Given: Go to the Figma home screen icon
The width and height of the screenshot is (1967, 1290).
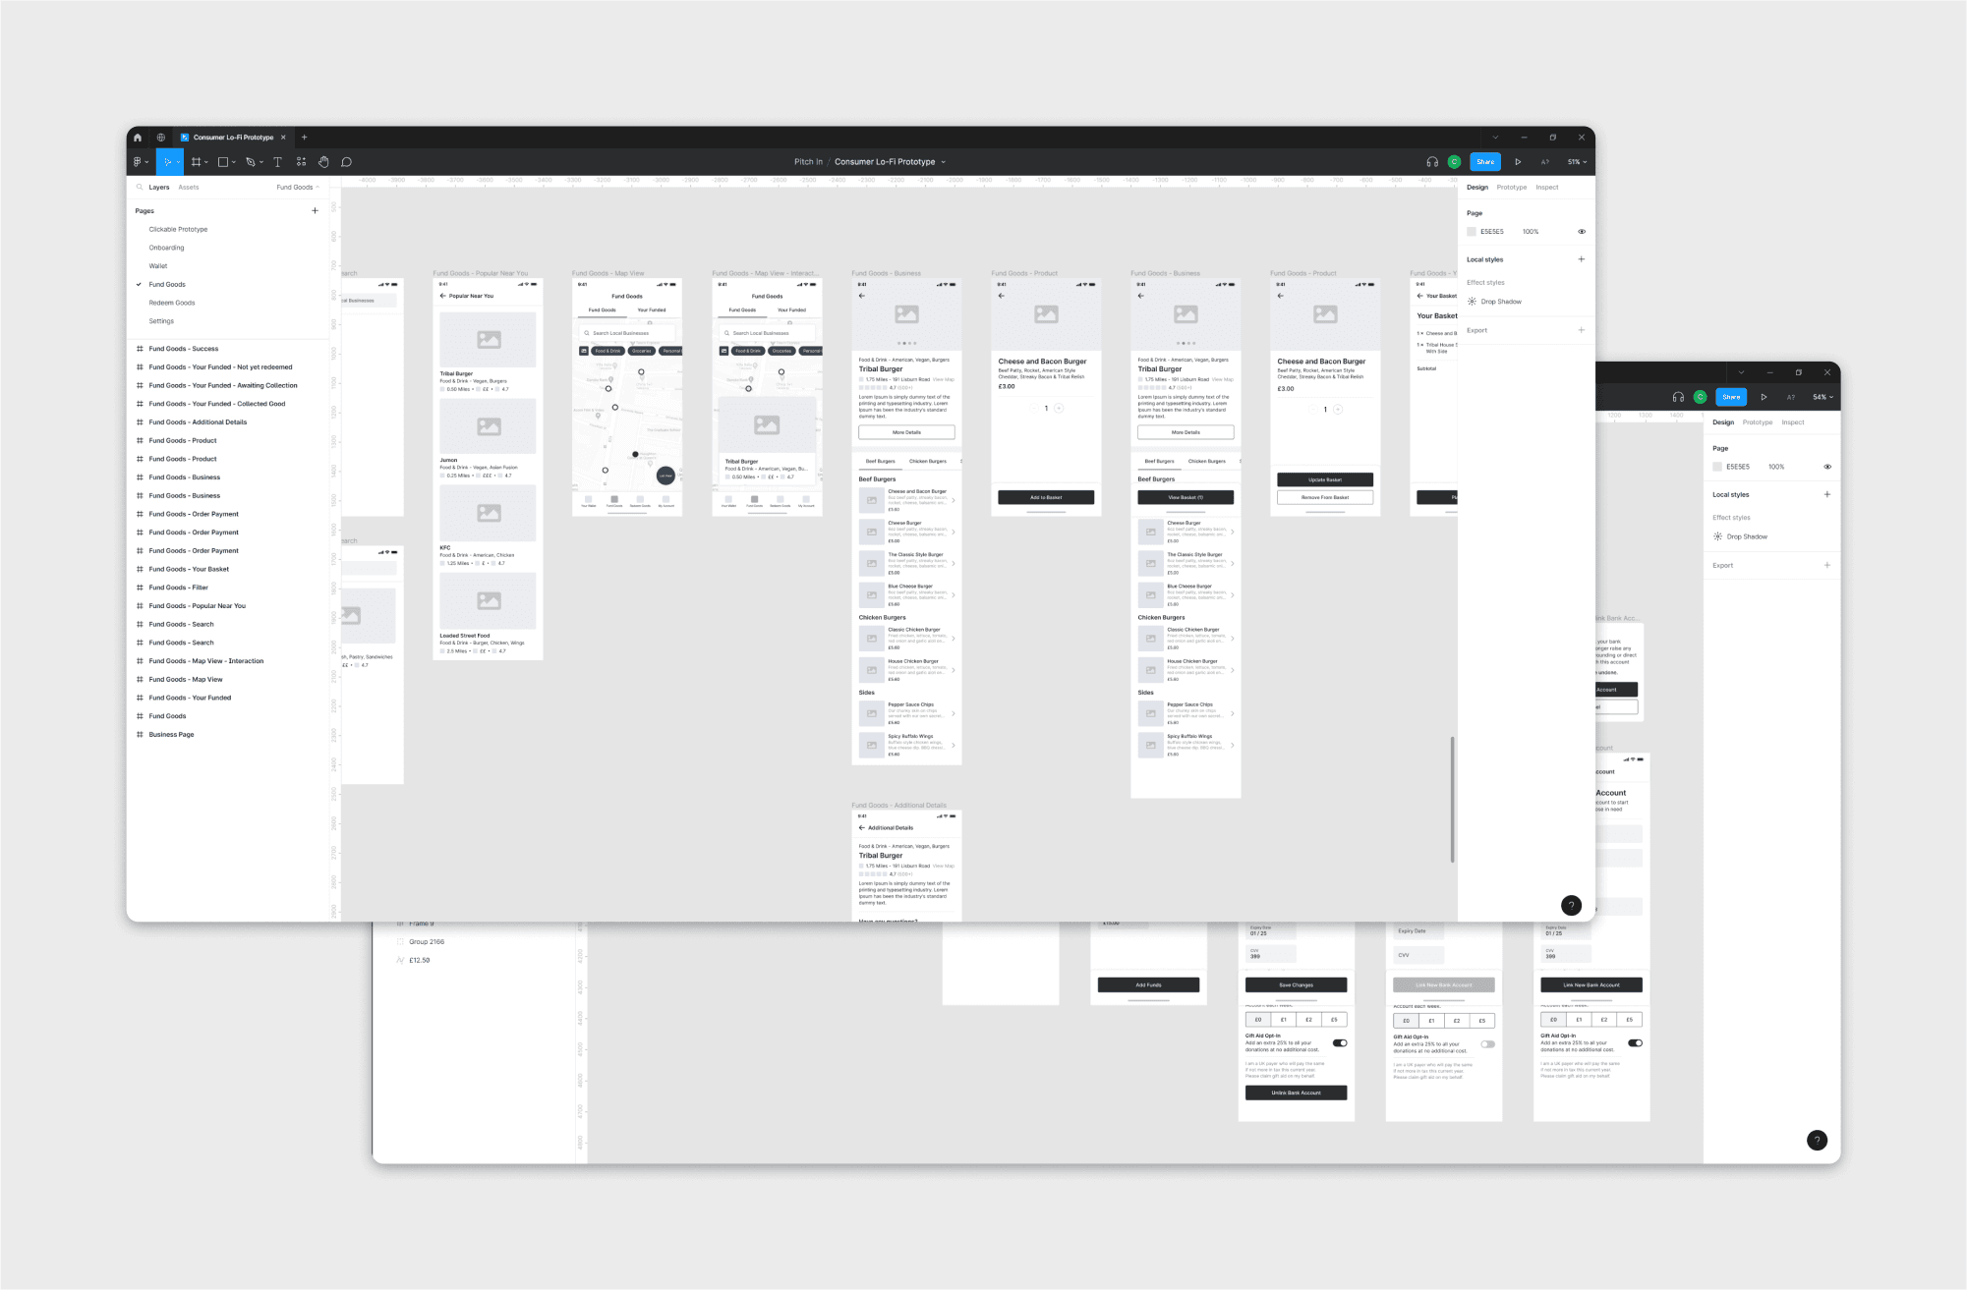Looking at the screenshot, I should click(138, 138).
